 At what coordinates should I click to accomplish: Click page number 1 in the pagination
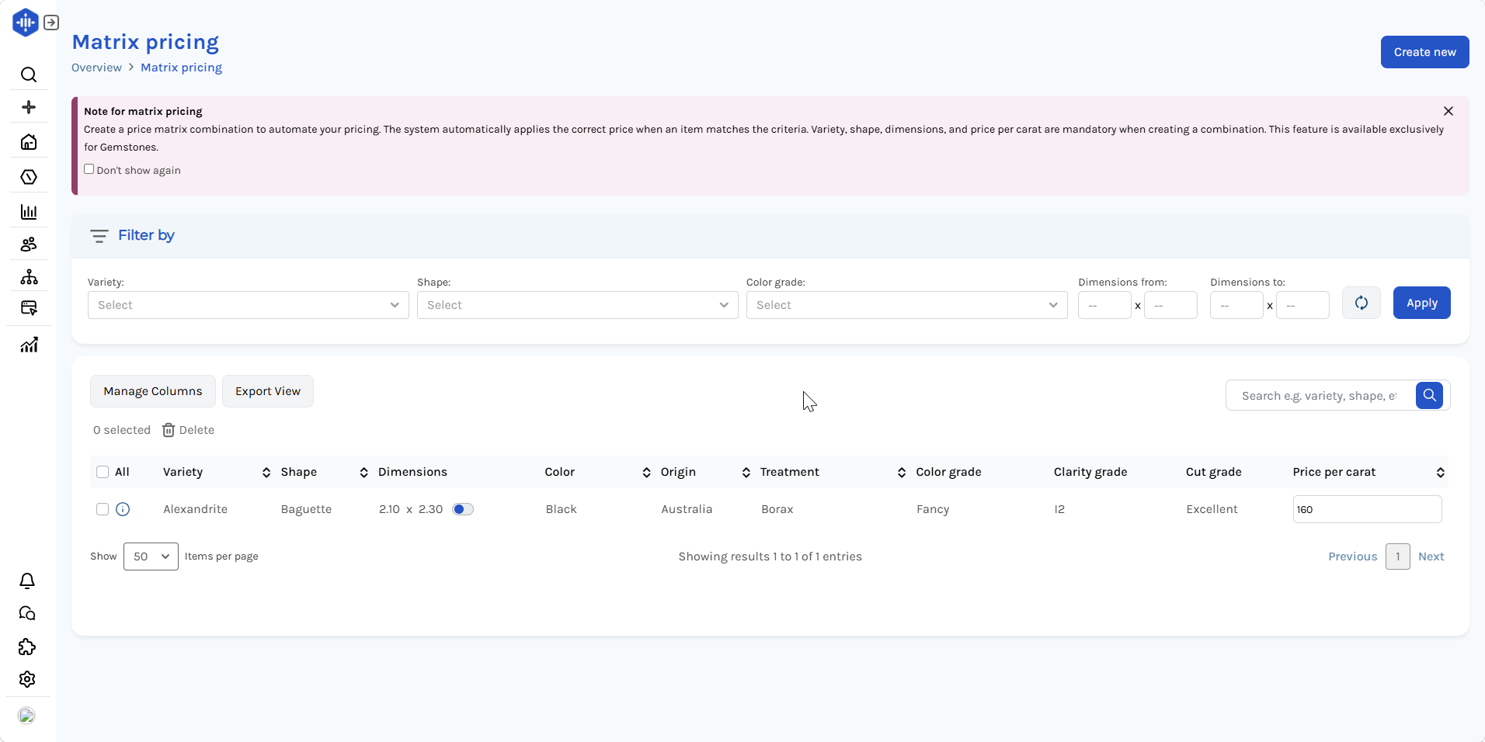click(x=1397, y=556)
